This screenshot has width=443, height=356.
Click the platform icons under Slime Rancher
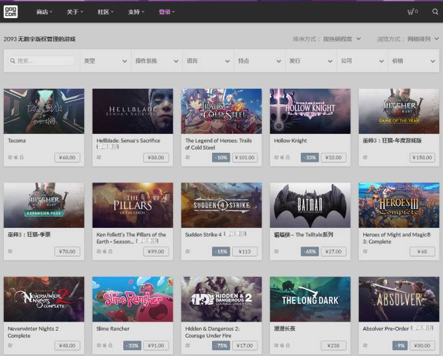point(104,345)
